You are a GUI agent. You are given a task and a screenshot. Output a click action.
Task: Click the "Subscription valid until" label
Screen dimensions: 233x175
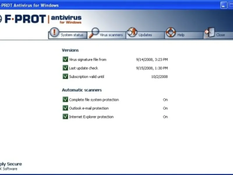click(87, 77)
